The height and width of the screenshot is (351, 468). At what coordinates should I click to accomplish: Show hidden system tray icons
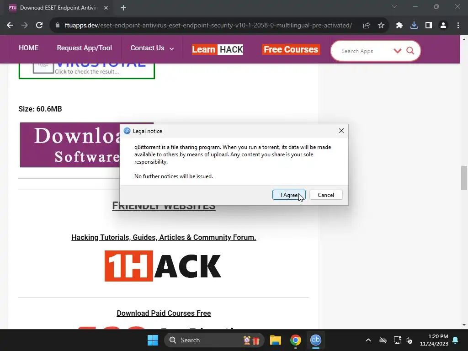(368, 340)
